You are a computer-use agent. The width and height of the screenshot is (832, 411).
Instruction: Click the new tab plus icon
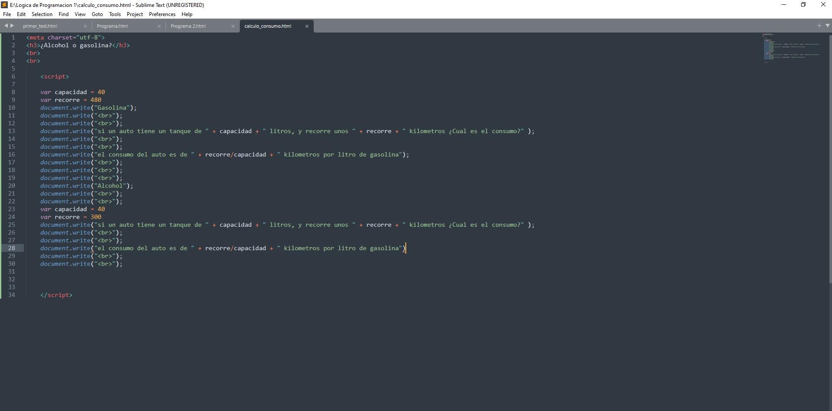click(x=819, y=26)
